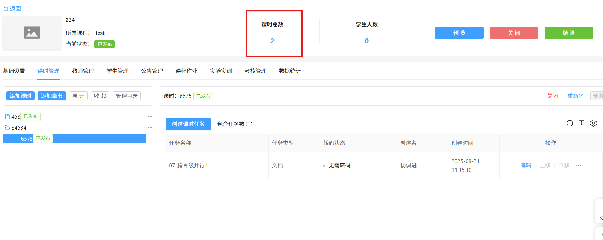Click the refresh icon above the task table
Viewport: 603px width, 240px height.
pos(569,123)
